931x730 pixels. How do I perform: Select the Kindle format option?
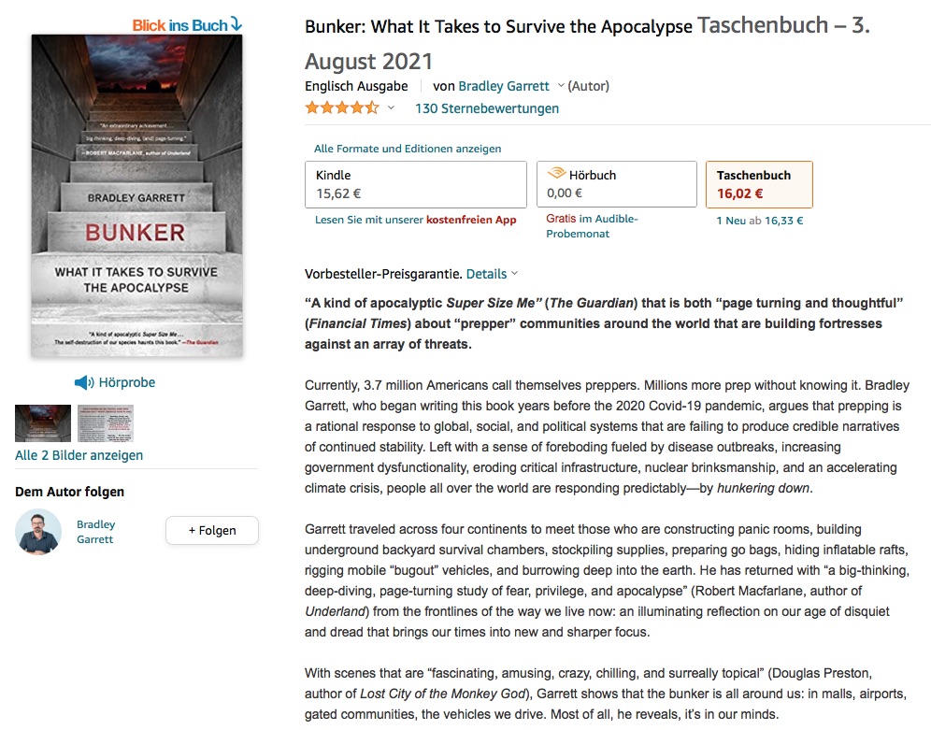(x=416, y=184)
